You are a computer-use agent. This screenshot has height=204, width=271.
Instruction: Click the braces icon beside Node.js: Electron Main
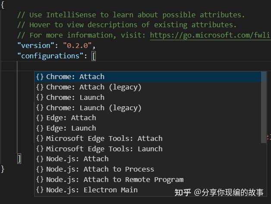(40, 190)
